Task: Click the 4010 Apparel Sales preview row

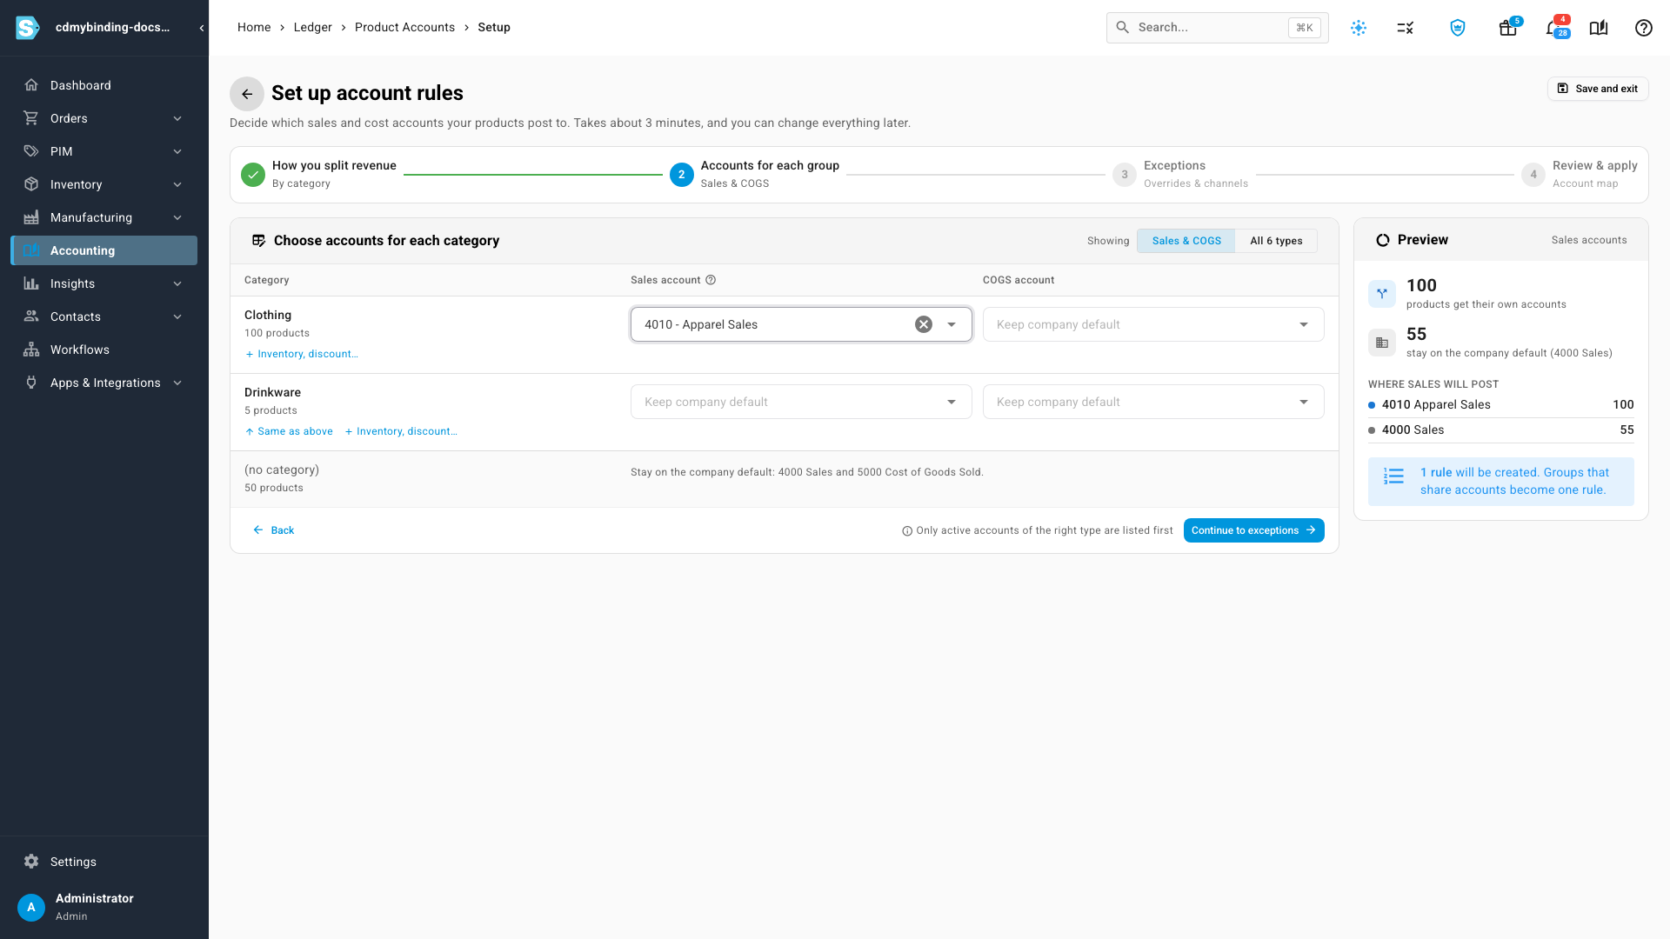Action: pos(1500,405)
